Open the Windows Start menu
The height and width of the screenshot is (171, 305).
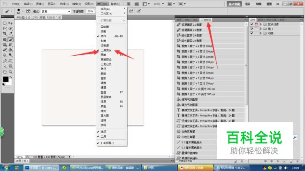tap(6, 168)
